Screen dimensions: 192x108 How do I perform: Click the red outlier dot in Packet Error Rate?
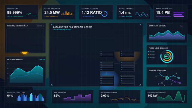click(126, 96)
